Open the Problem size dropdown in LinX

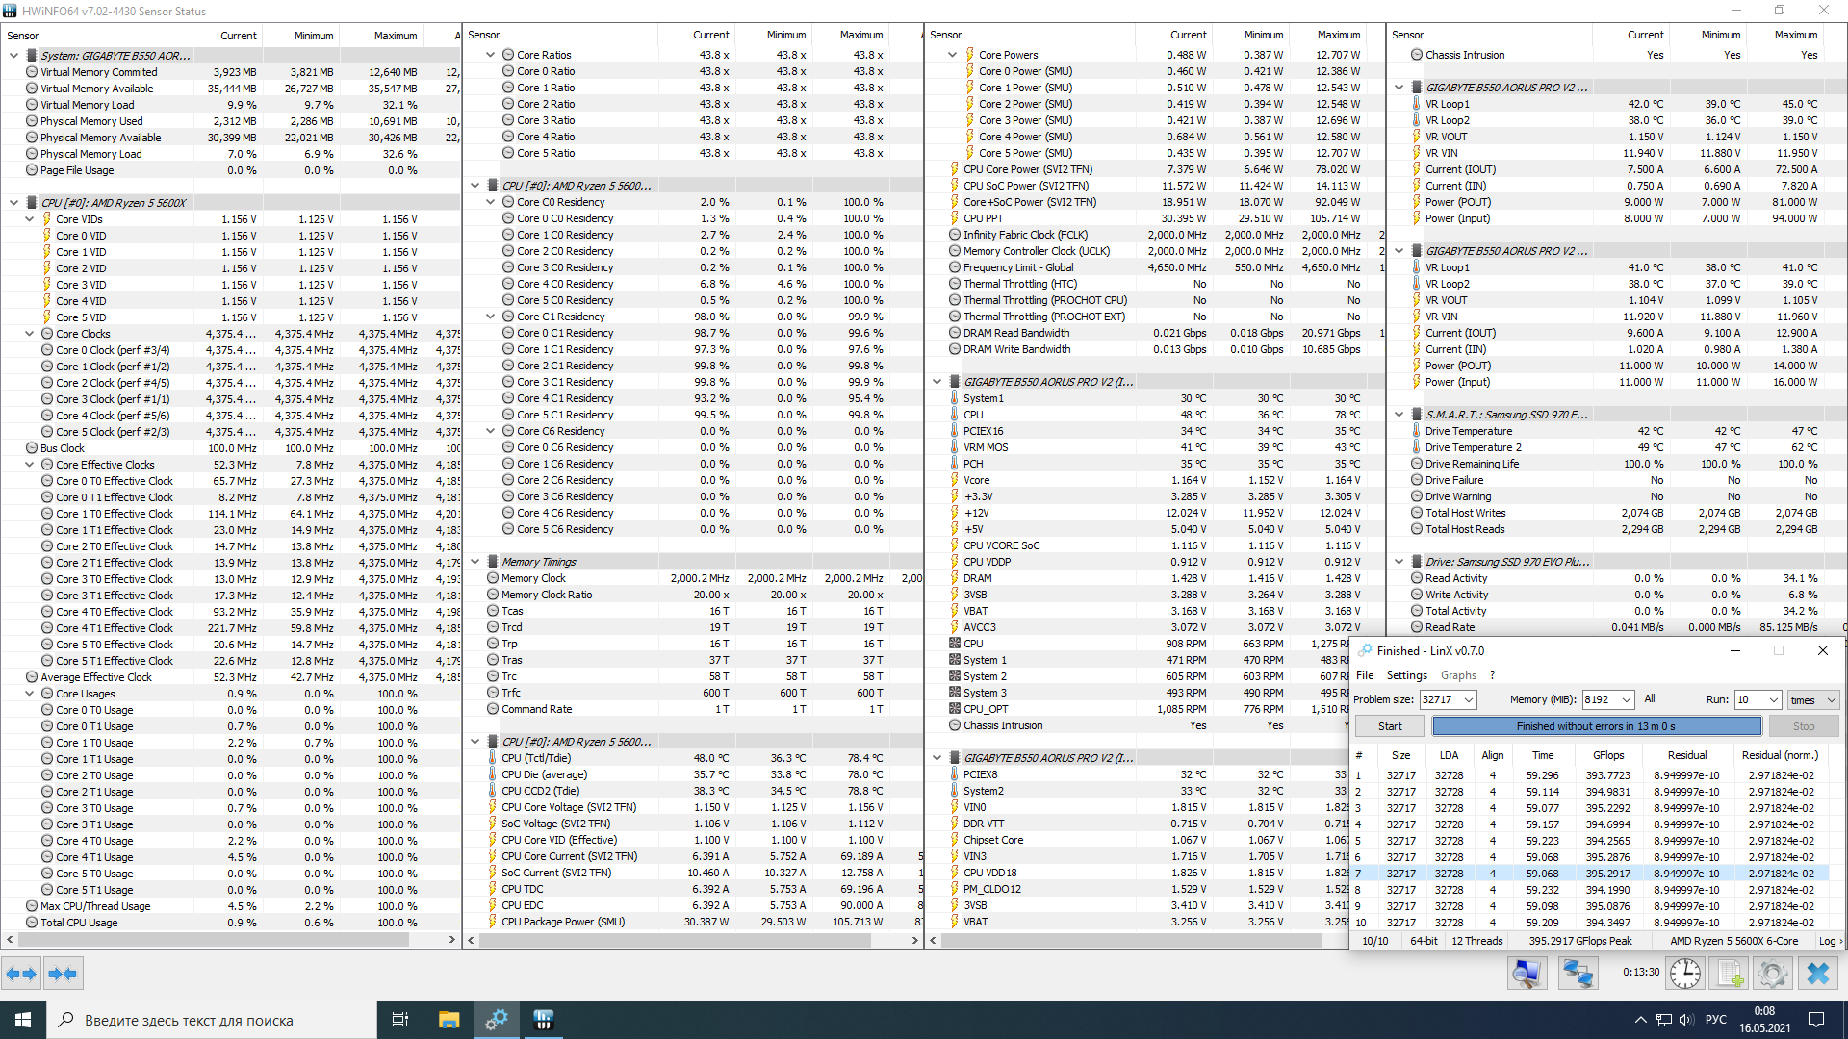click(1469, 699)
